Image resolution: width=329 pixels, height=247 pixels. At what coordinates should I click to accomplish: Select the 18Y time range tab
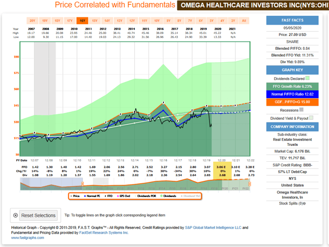coord(57,21)
